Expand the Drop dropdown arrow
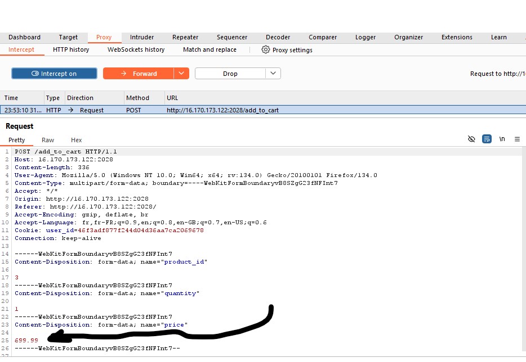The height and width of the screenshot is (362, 526). click(273, 73)
